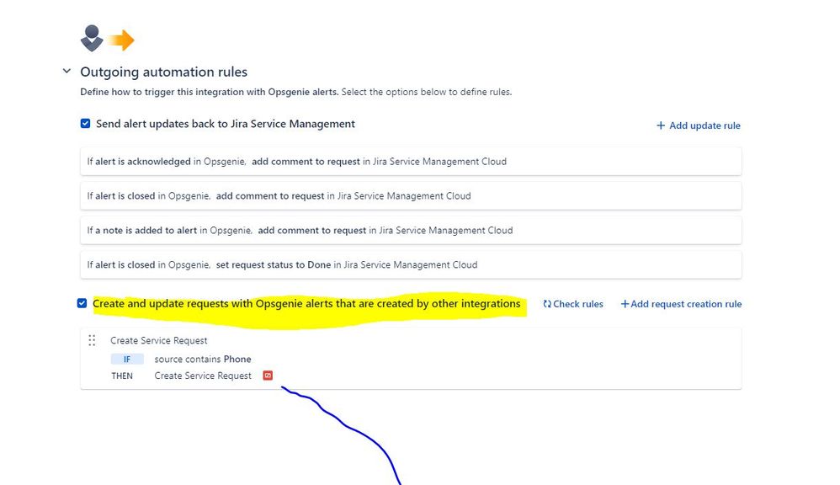Click the refresh icon beside Check rules

click(547, 304)
